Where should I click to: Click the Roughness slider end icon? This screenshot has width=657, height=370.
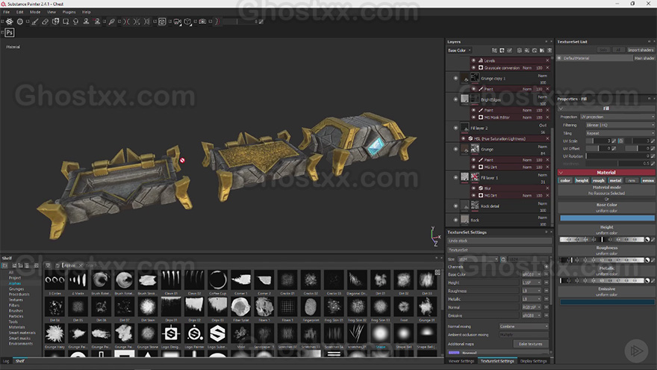647,260
